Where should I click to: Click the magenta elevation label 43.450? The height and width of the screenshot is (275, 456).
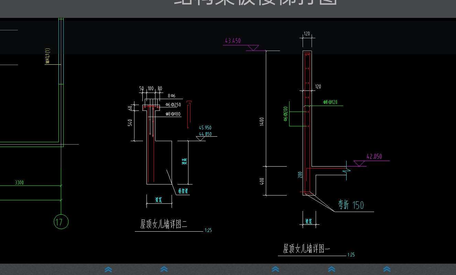tap(233, 41)
